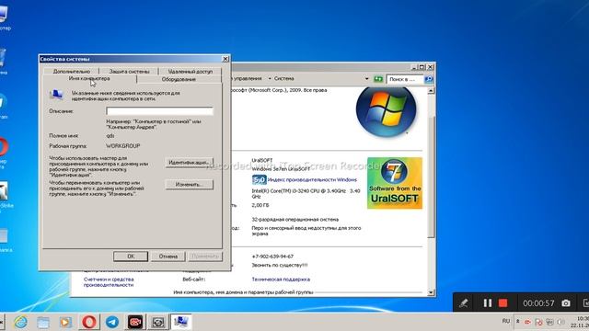This screenshot has height=331, width=589.
Task: Select the Имя компьютера tab
Action: click(89, 78)
